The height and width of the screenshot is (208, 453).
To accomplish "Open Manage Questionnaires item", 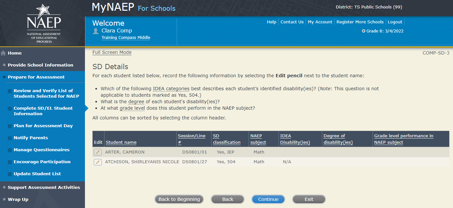I will pos(42,150).
